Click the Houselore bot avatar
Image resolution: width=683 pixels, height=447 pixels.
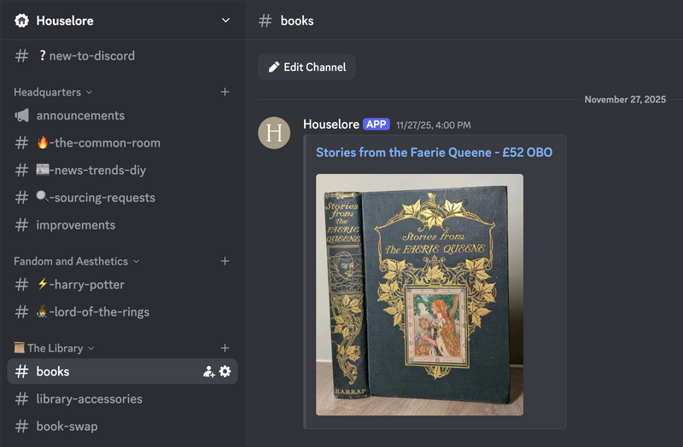point(274,133)
